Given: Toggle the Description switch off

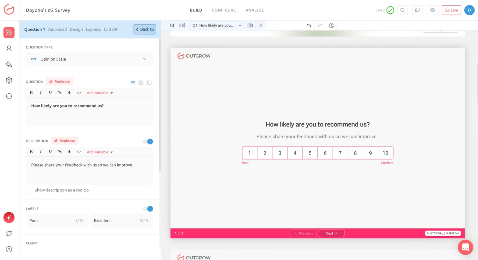Looking at the screenshot, I should [148, 141].
